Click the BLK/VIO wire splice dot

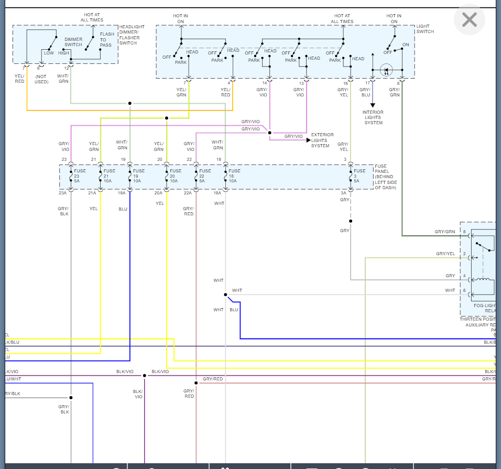click(x=145, y=375)
